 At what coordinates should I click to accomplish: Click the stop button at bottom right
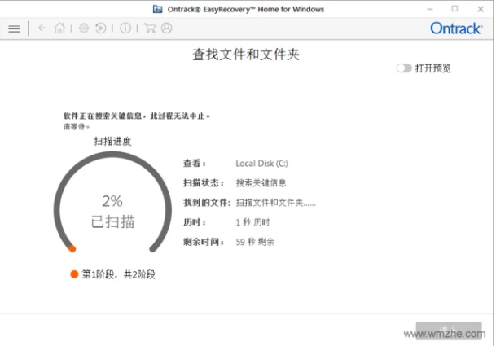point(449,331)
